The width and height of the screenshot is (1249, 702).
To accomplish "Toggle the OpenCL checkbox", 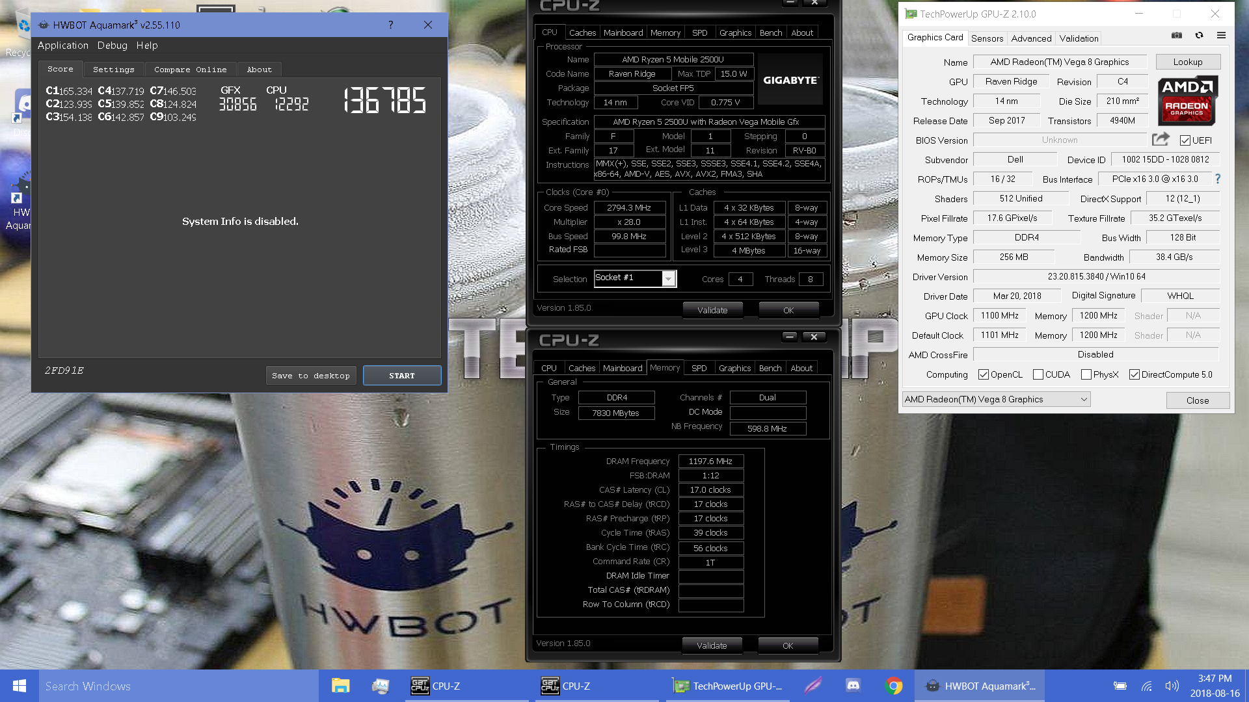I will (984, 374).
